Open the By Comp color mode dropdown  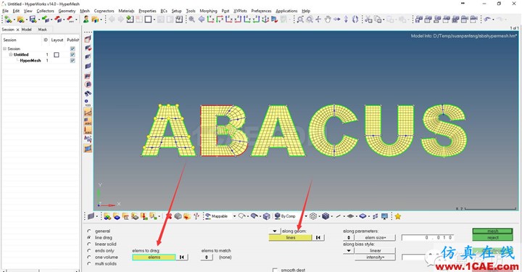306,216
